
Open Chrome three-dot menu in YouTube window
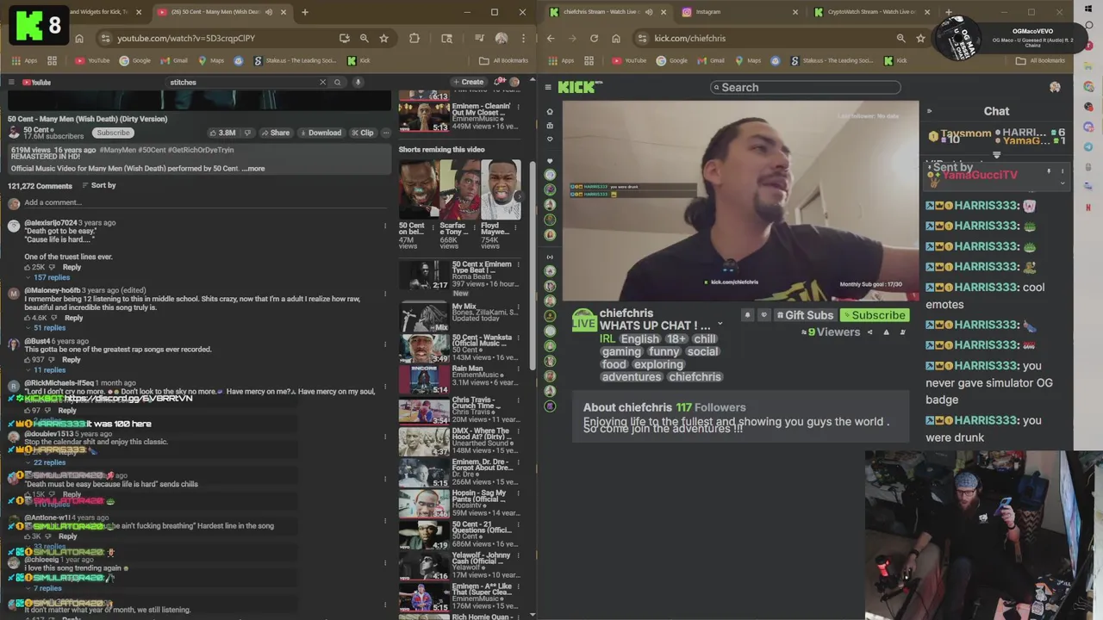tap(525, 38)
